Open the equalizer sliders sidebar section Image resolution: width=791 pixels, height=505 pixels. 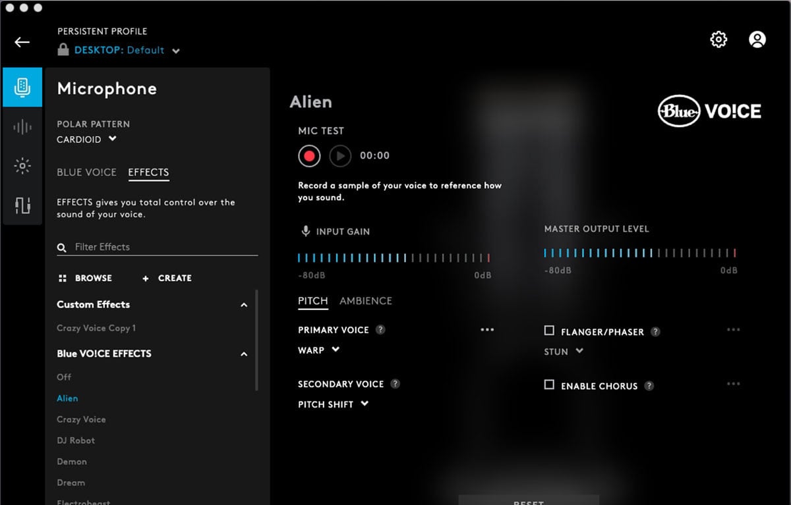[x=22, y=205]
